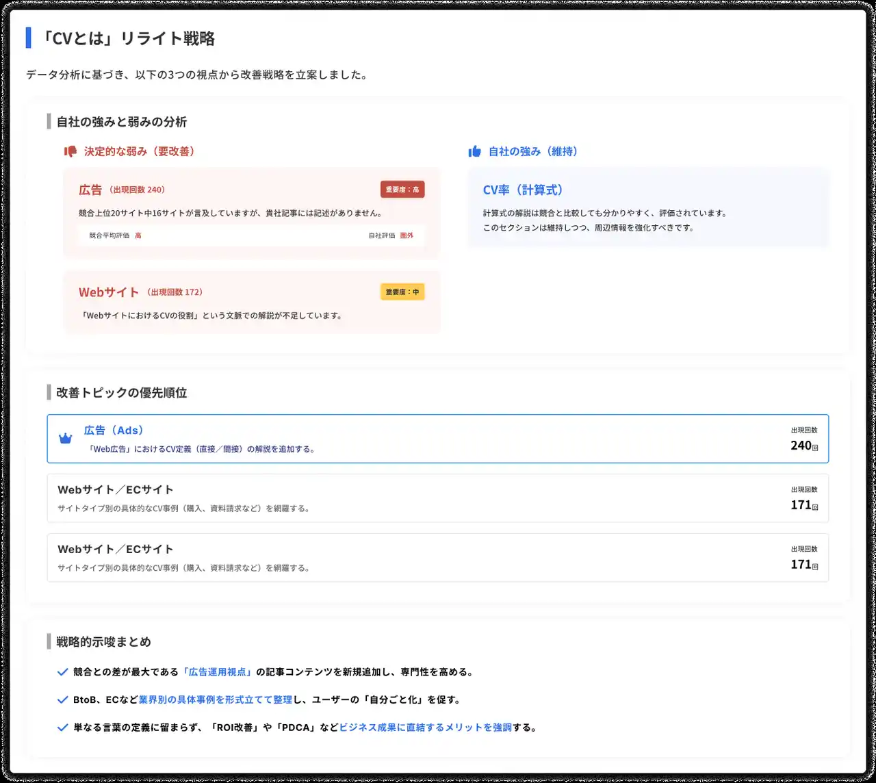Follow the ビジネス成果に直結するメリットを強調 link
This screenshot has height=783, width=876.
point(425,728)
